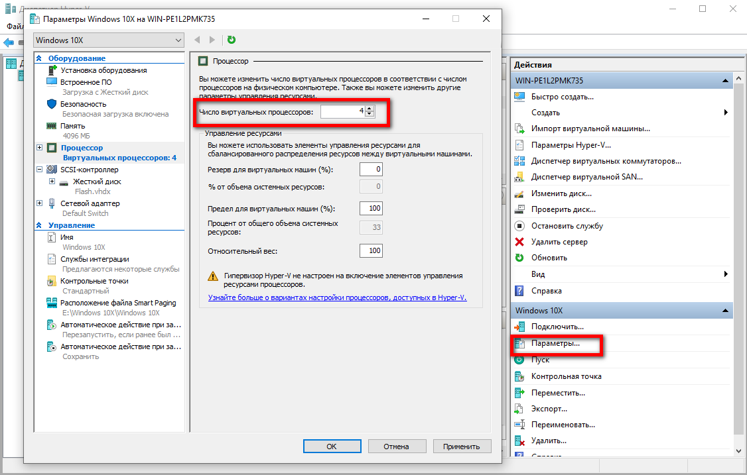
Task: Click Пуск to start Windows 10X
Action: pos(540,360)
